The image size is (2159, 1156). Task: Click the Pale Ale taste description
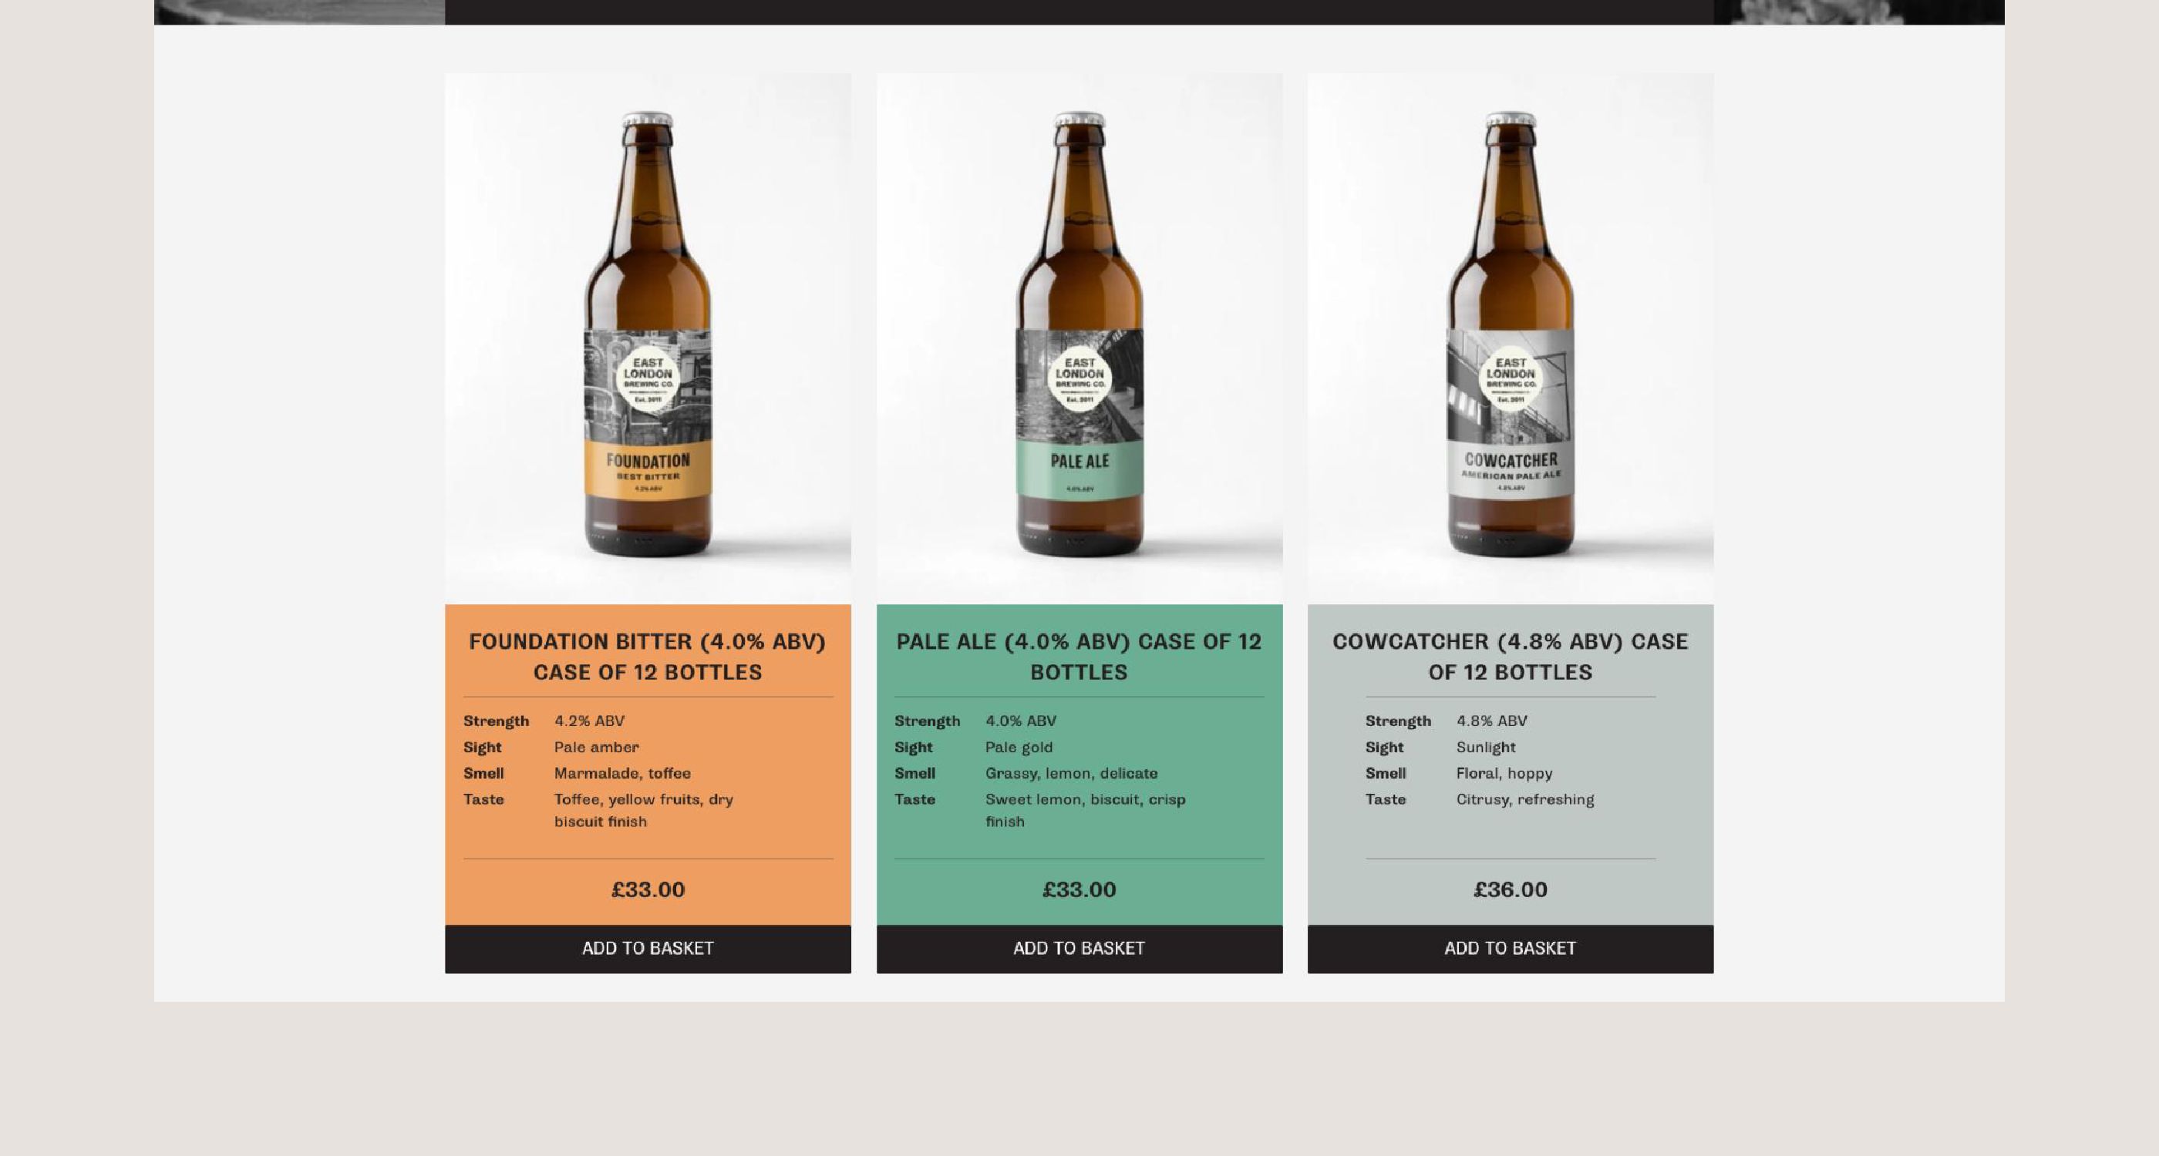[x=1086, y=810]
